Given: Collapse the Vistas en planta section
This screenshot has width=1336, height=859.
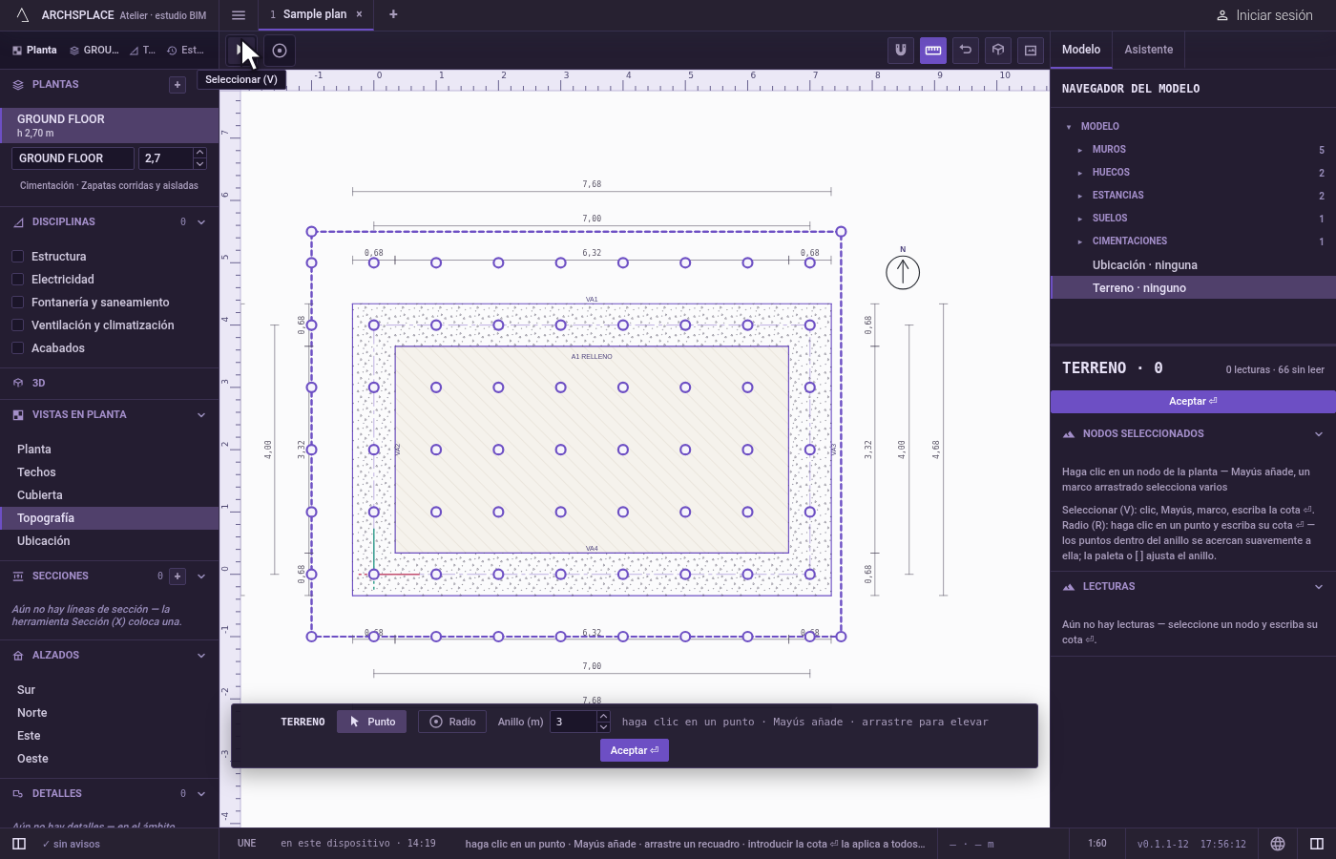Looking at the screenshot, I should [x=201, y=415].
